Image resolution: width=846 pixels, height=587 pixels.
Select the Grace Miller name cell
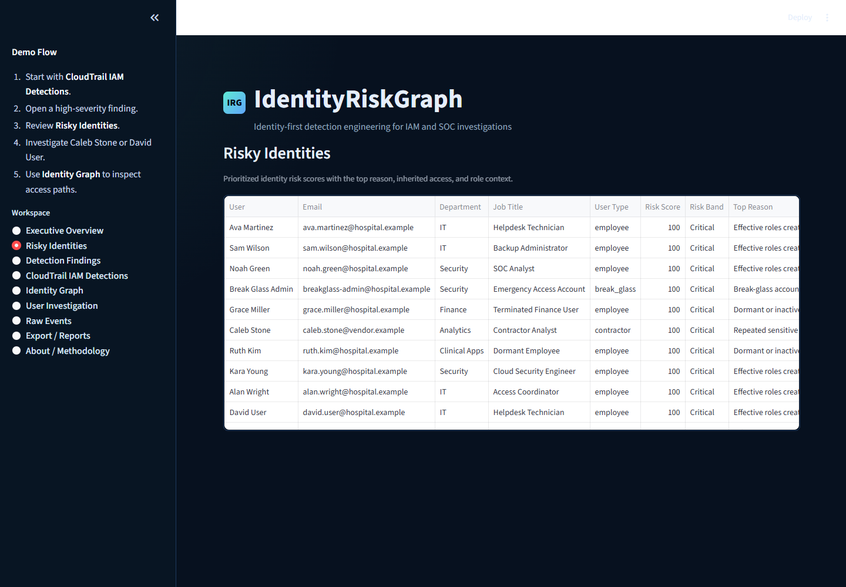[x=261, y=309]
